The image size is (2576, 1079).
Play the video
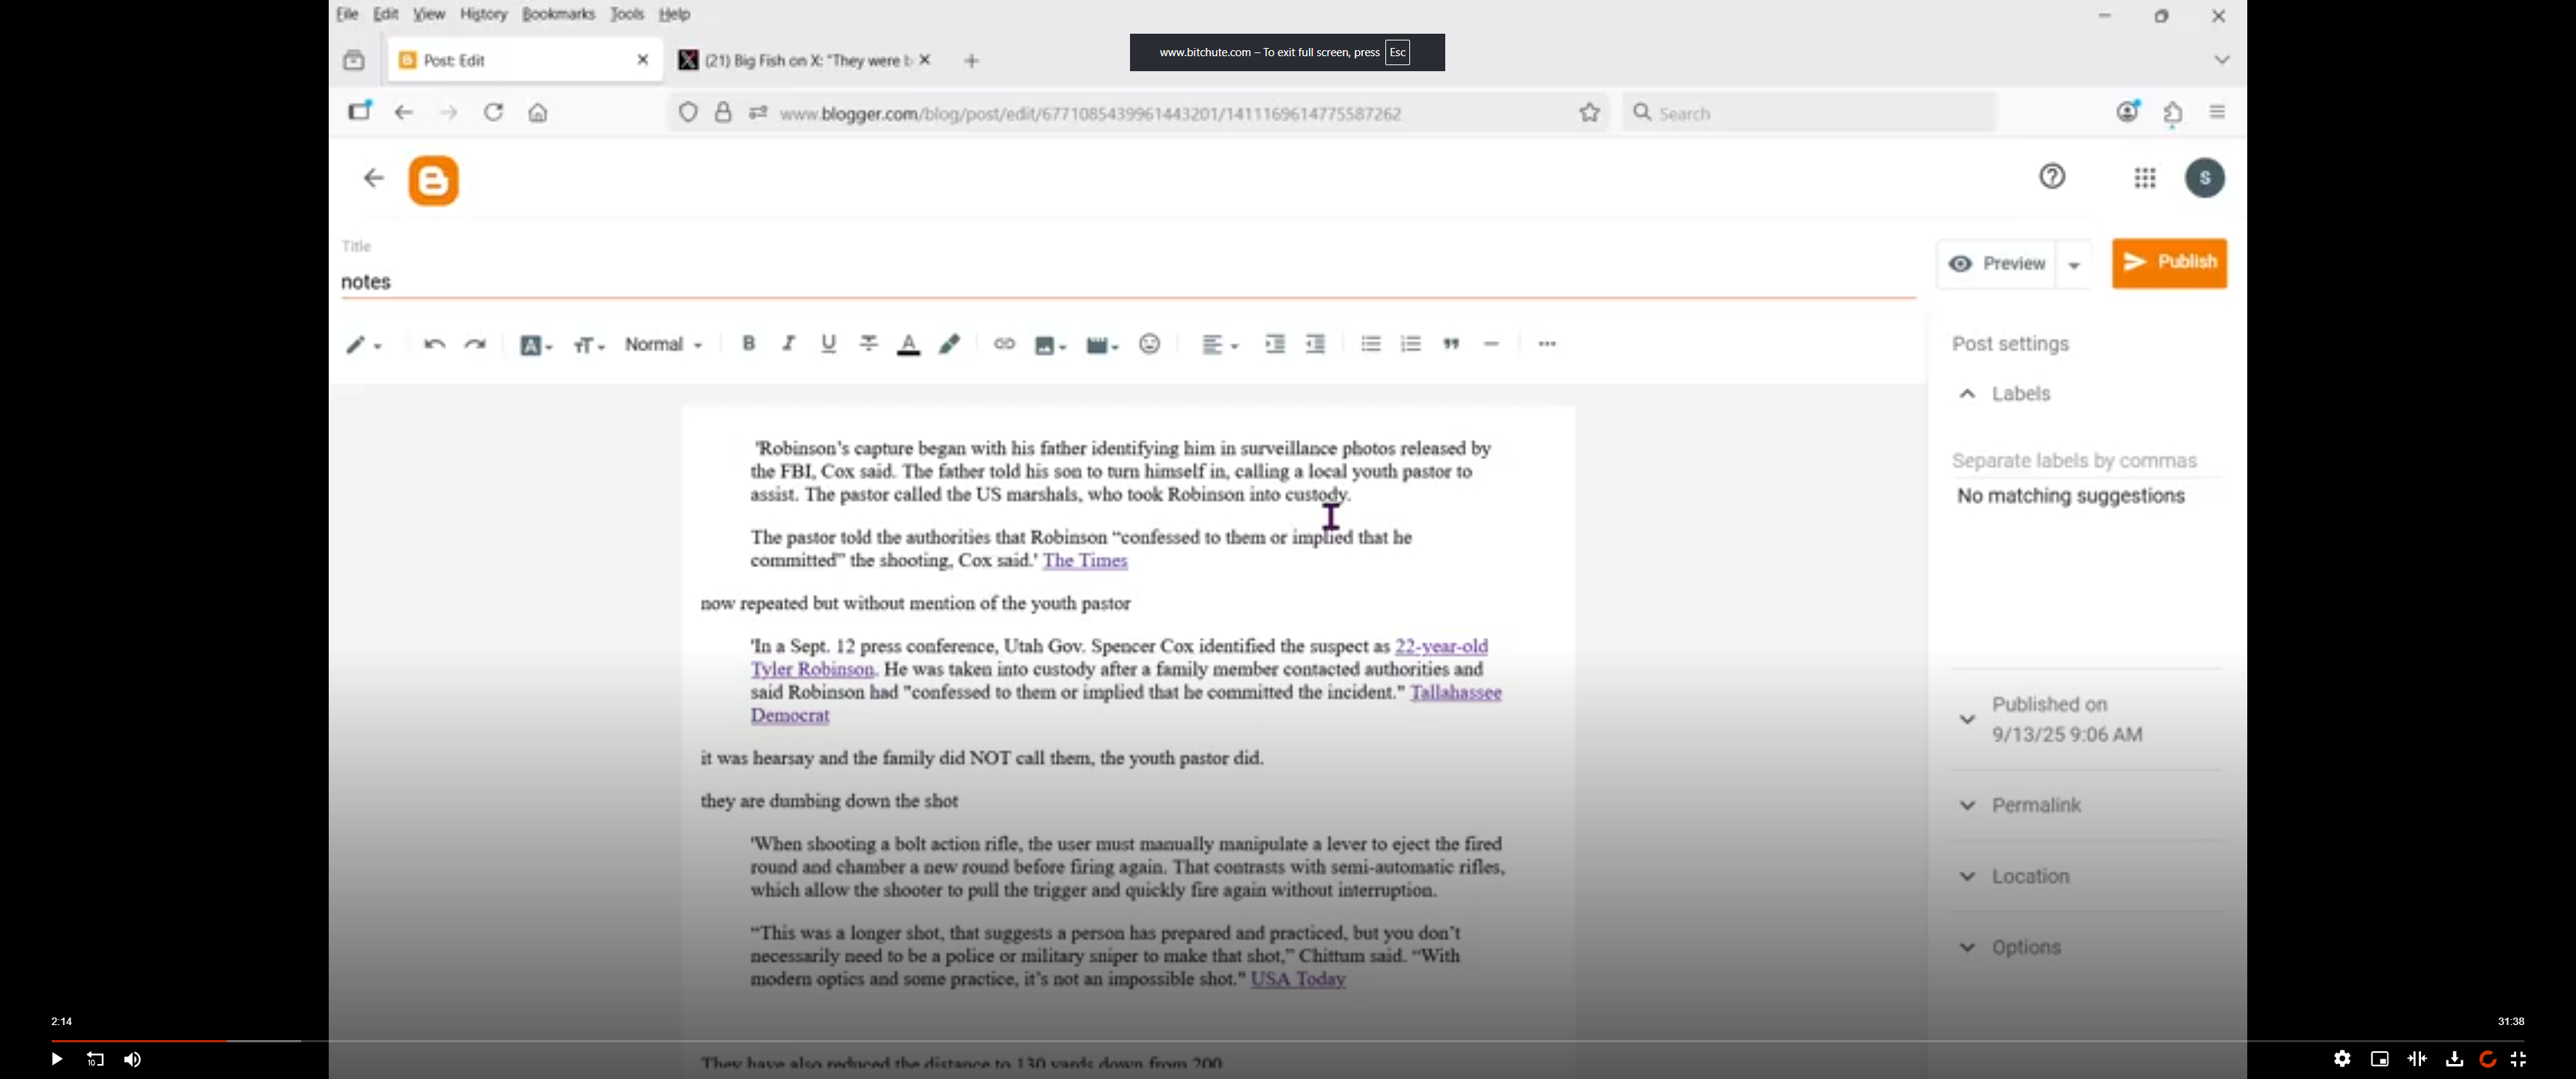tap(56, 1059)
